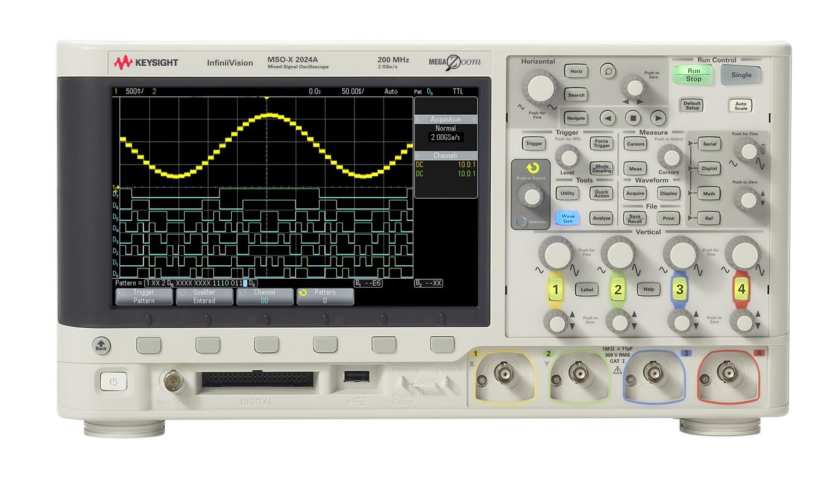Toggle the Run/Stop acquisition button
The width and height of the screenshot is (824, 502).
pos(693,75)
